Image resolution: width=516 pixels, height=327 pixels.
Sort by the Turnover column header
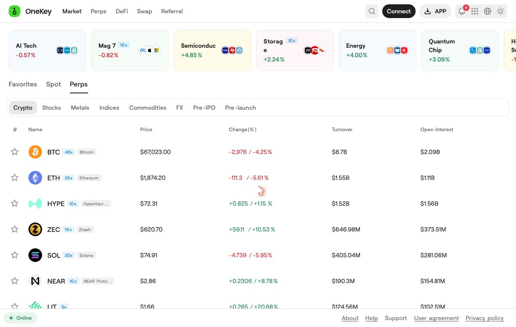[342, 130]
